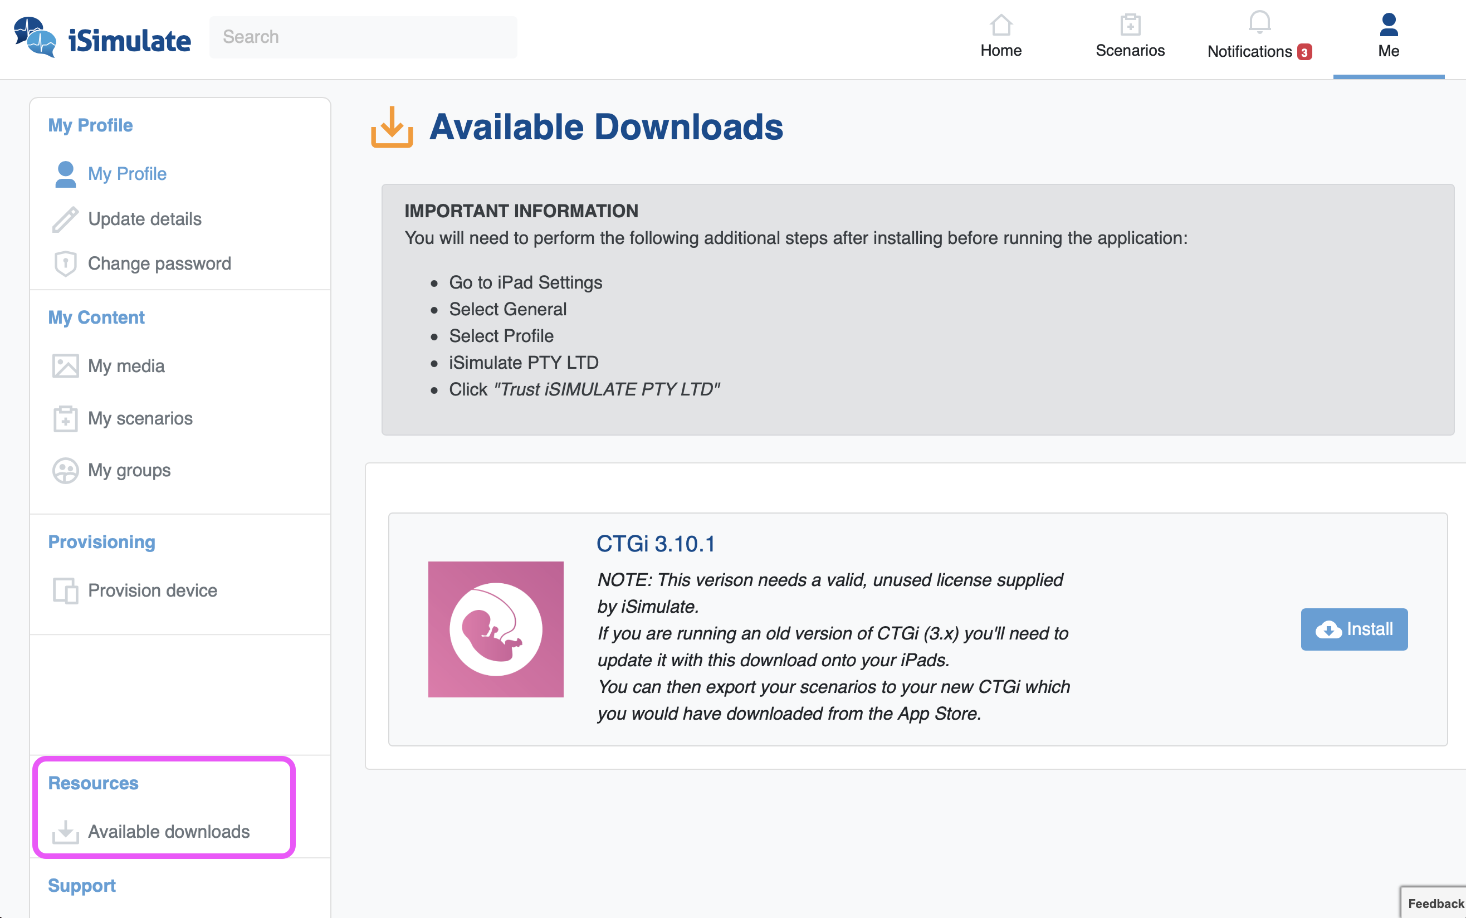1466x918 pixels.
Task: Click the Notifications bell icon
Action: [1259, 23]
